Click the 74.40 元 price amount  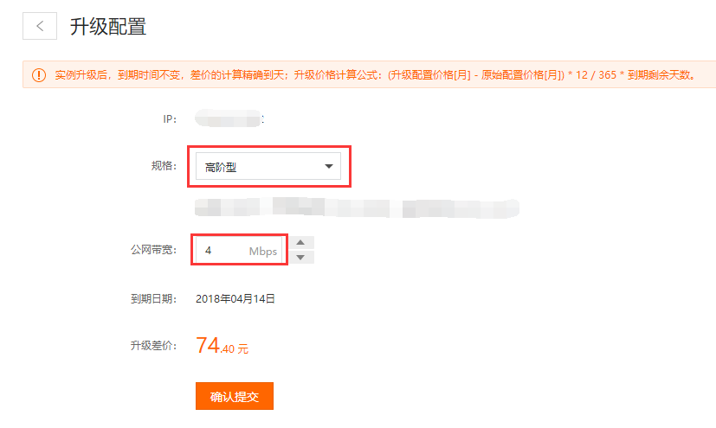click(x=223, y=347)
